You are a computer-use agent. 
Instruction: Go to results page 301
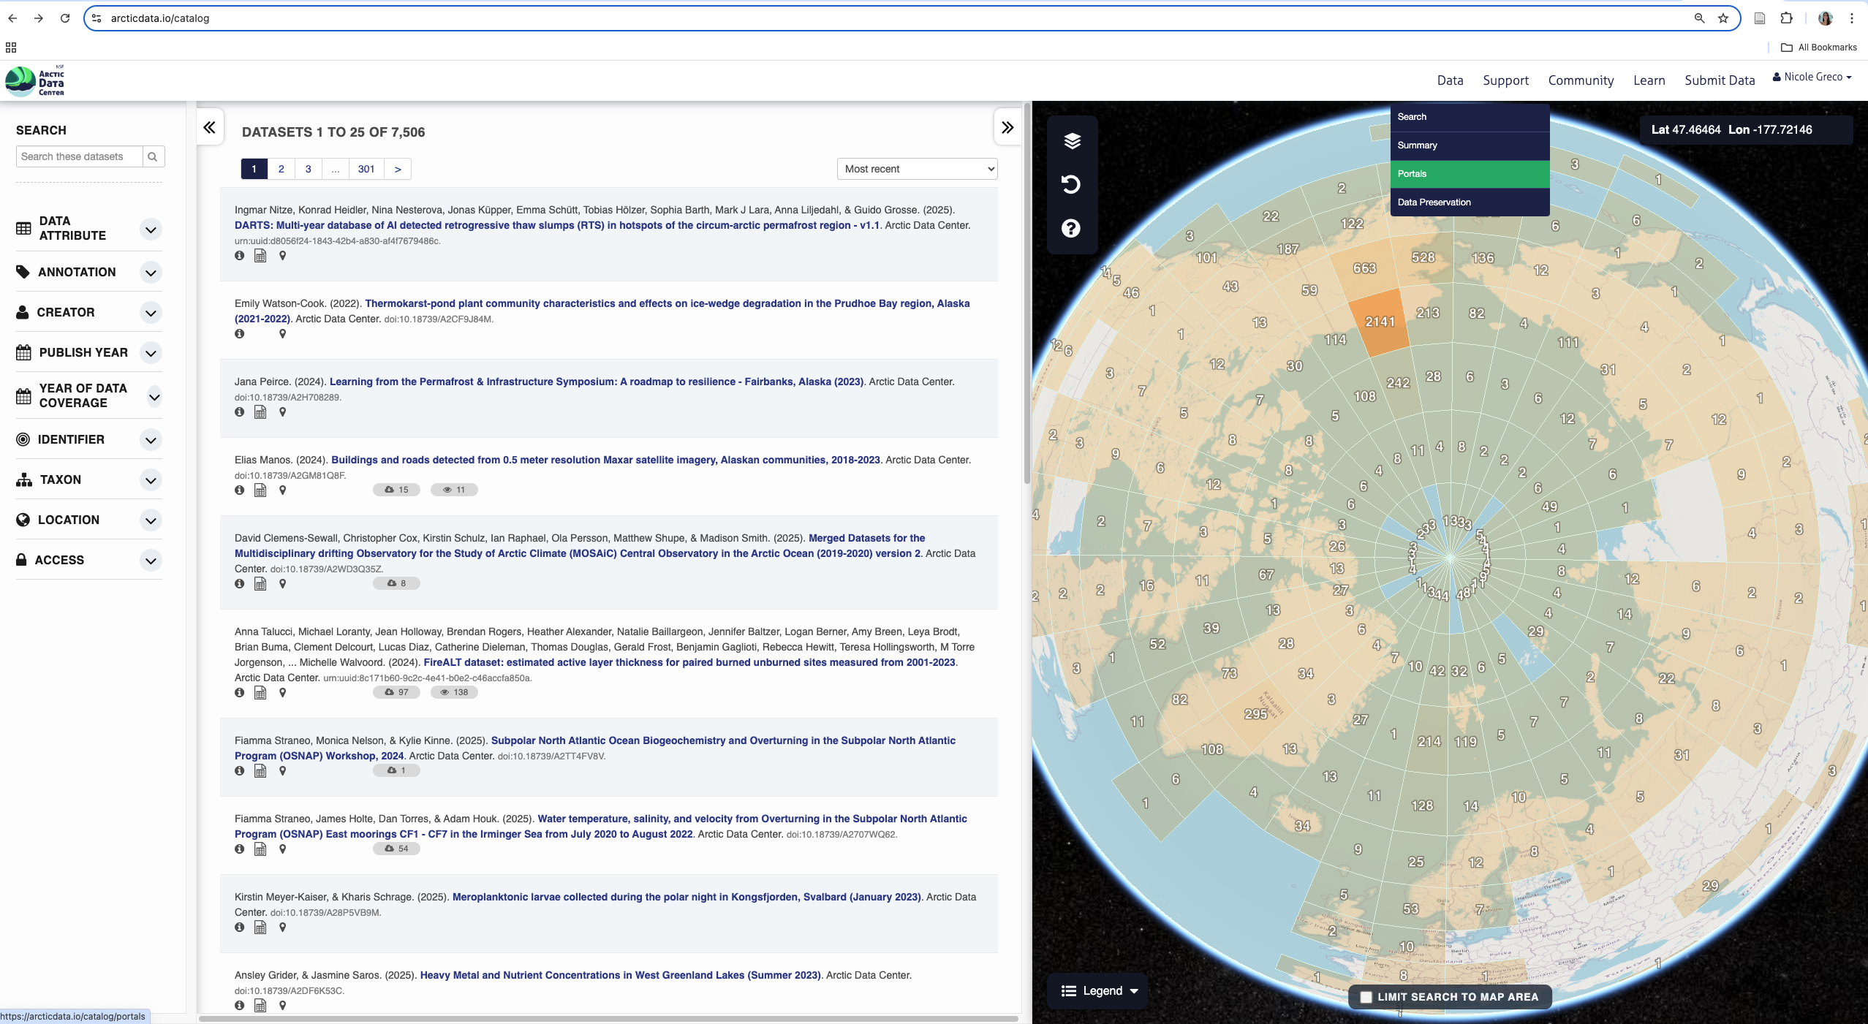tap(366, 169)
